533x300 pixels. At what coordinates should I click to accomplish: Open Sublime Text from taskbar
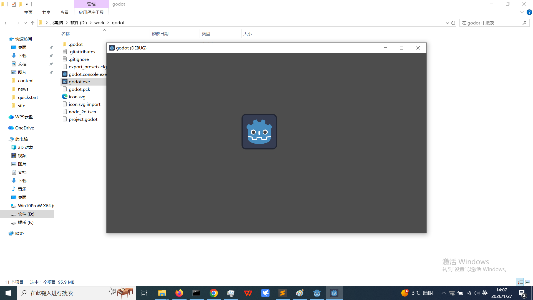(282, 293)
